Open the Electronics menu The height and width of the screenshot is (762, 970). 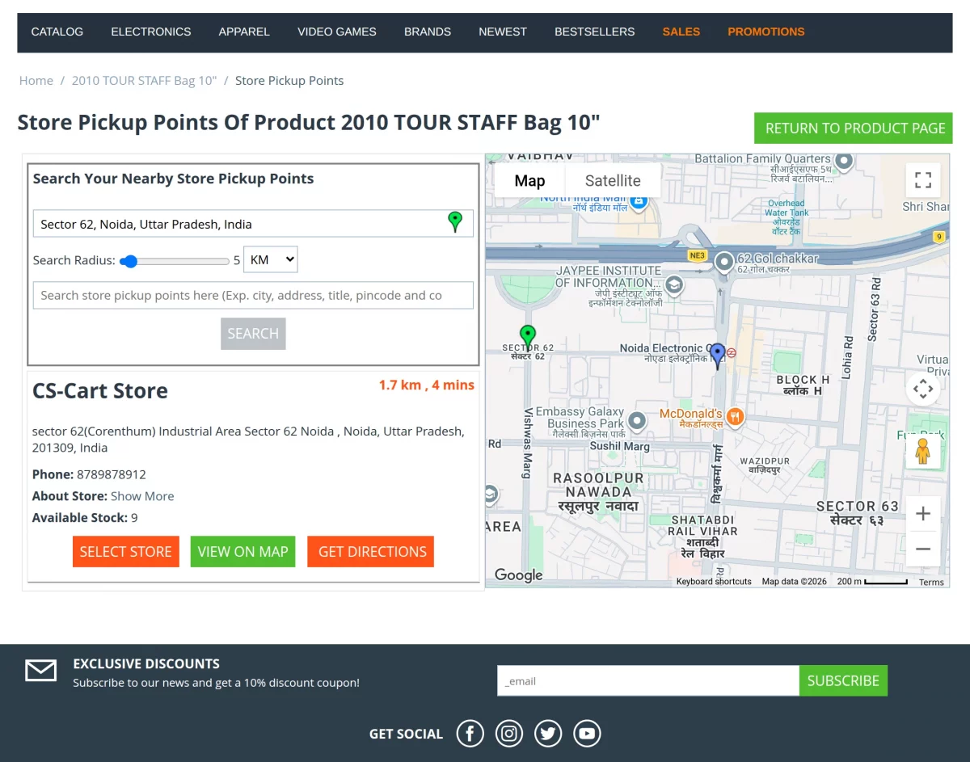point(151,32)
